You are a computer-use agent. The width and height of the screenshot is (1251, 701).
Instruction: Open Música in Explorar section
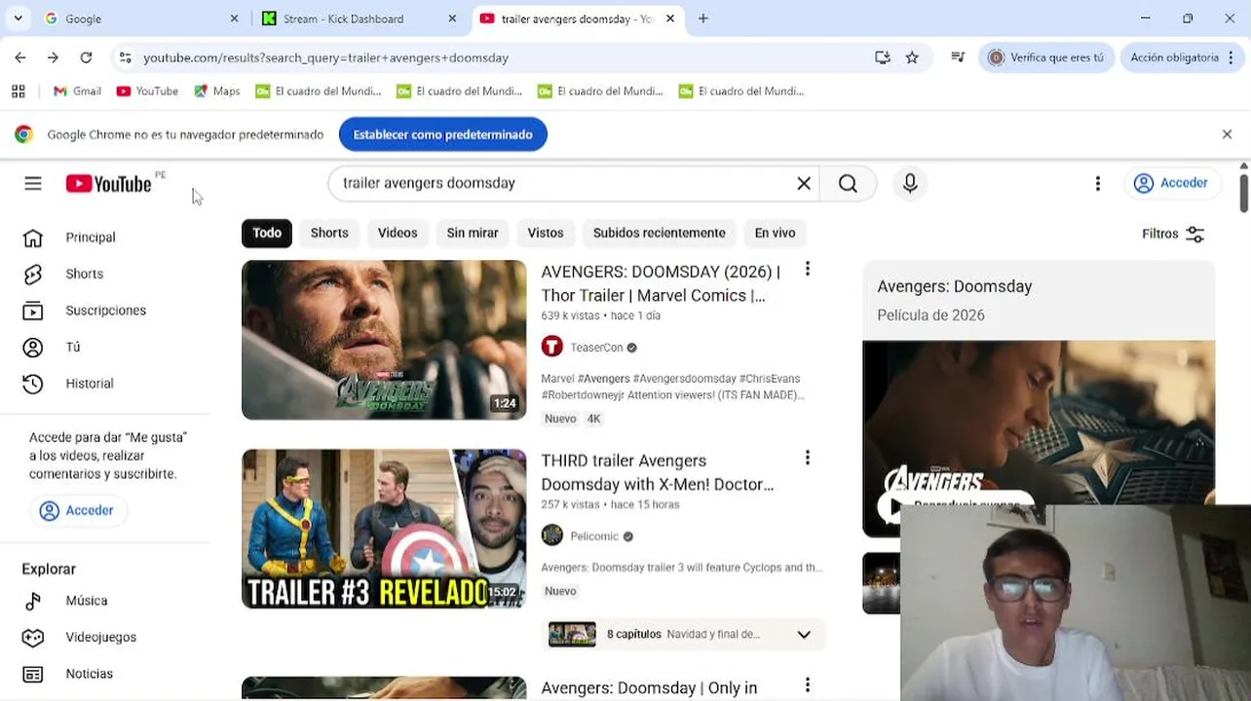[x=87, y=601]
